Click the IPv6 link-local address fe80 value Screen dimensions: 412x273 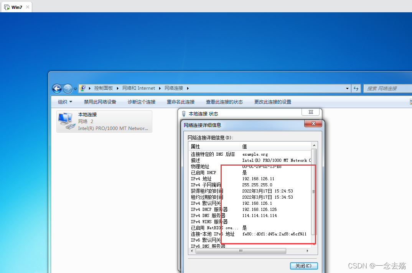coord(274,234)
